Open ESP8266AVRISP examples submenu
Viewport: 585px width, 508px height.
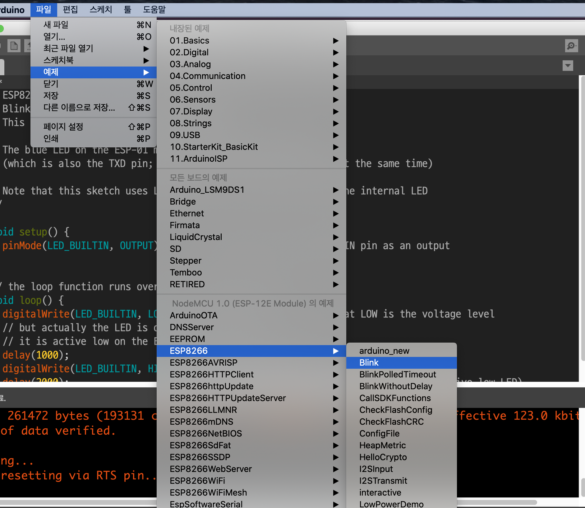click(x=251, y=363)
